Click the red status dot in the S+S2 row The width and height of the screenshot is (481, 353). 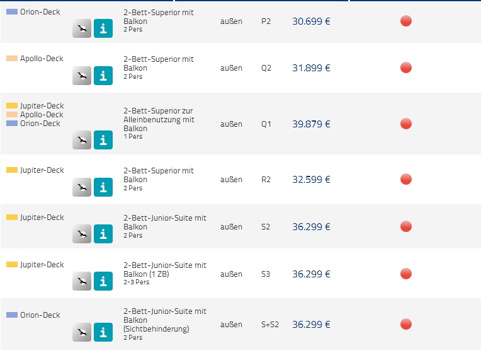pyautogui.click(x=406, y=325)
